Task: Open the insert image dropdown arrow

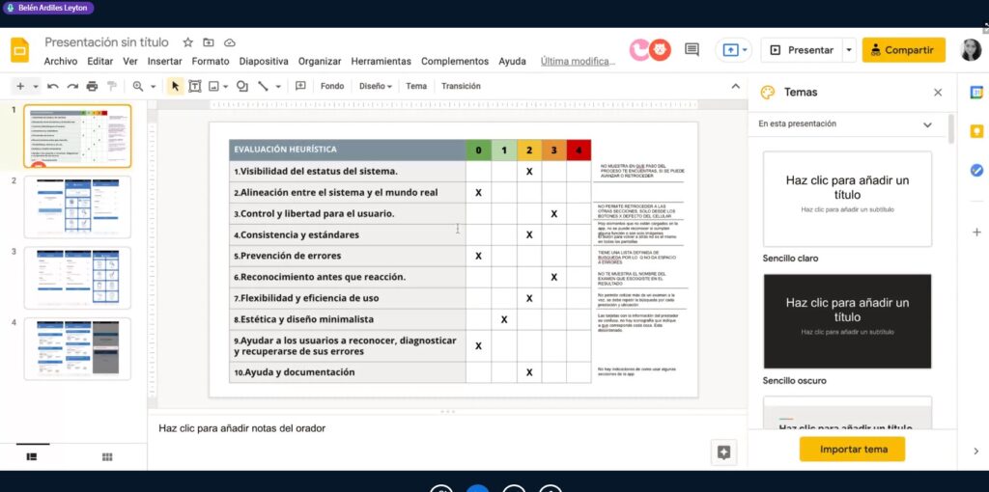Action: coord(226,86)
